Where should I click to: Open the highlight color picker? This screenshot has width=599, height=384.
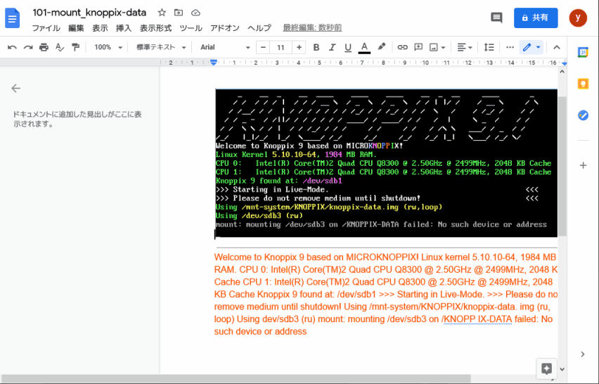click(x=381, y=47)
